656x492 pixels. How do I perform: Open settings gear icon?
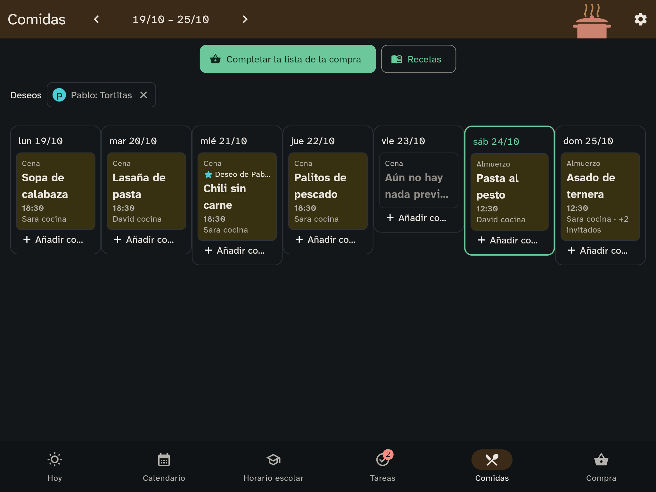(x=640, y=19)
